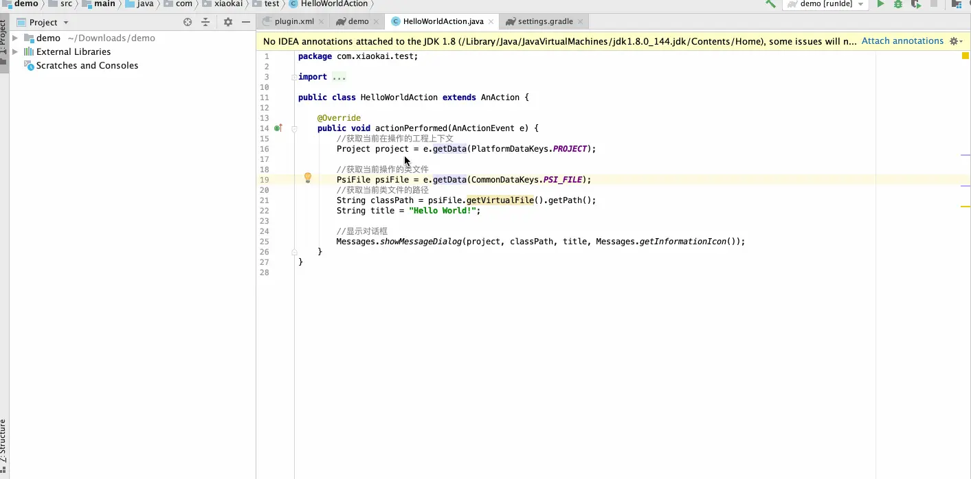Viewport: 971px width, 479px height.
Task: Hide Project panel with minus icon
Action: point(246,22)
